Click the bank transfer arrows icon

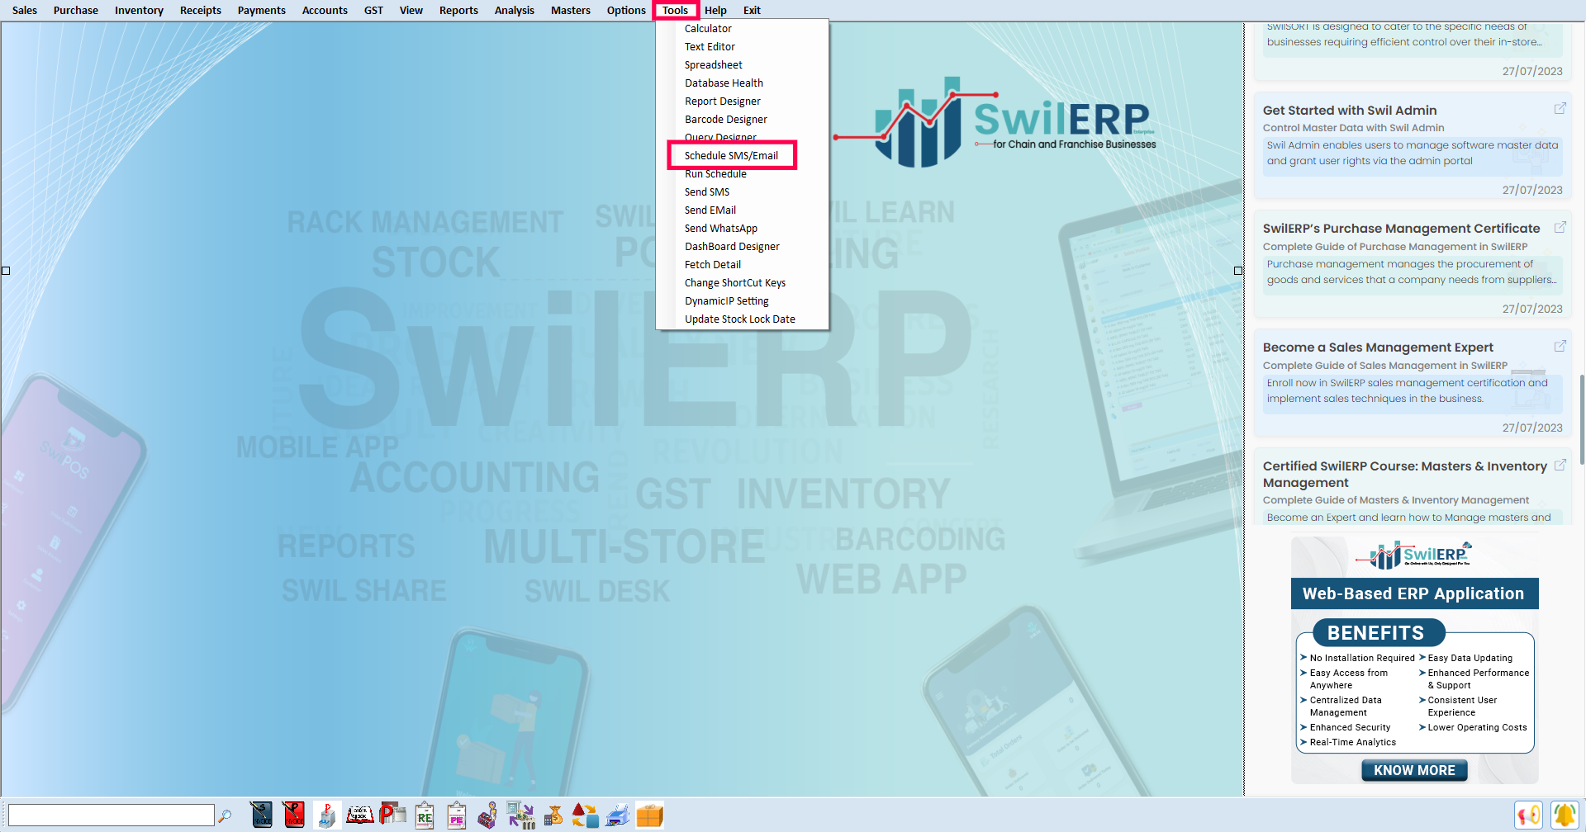tap(520, 815)
